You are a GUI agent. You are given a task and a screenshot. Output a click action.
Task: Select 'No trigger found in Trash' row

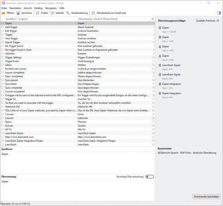pyautogui.click(x=78, y=50)
